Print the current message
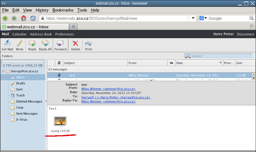 point(89,45)
